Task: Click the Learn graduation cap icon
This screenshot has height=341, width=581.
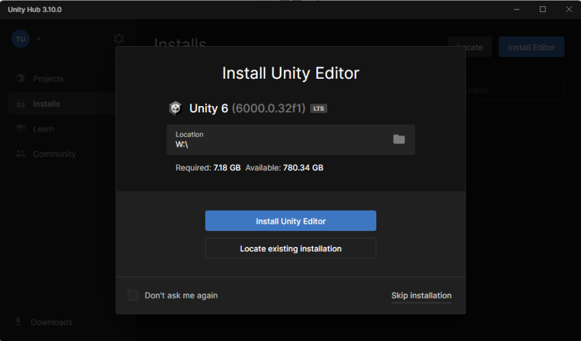Action: pyautogui.click(x=21, y=129)
